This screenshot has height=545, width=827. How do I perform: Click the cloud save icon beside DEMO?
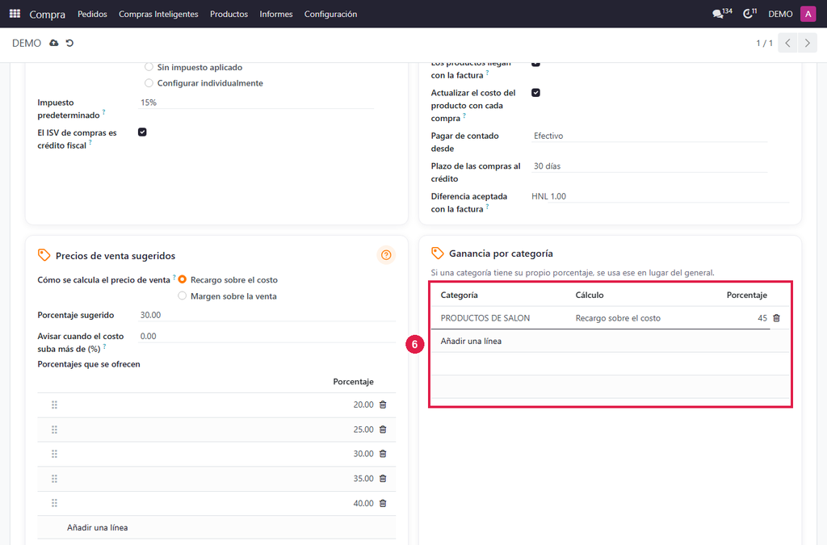coord(54,43)
